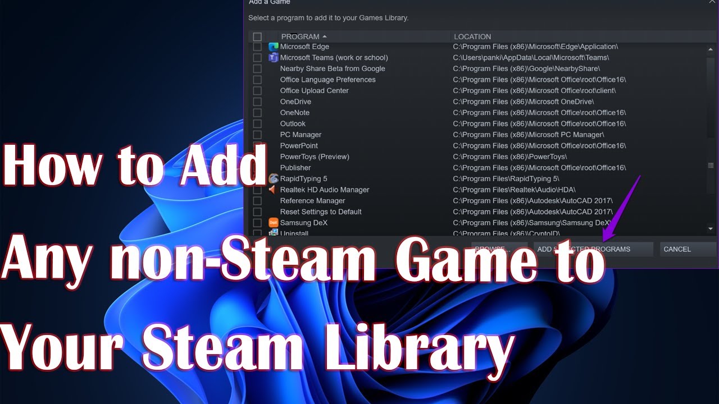
Task: Check the Reset Settings to Default checkbox
Action: pos(257,212)
